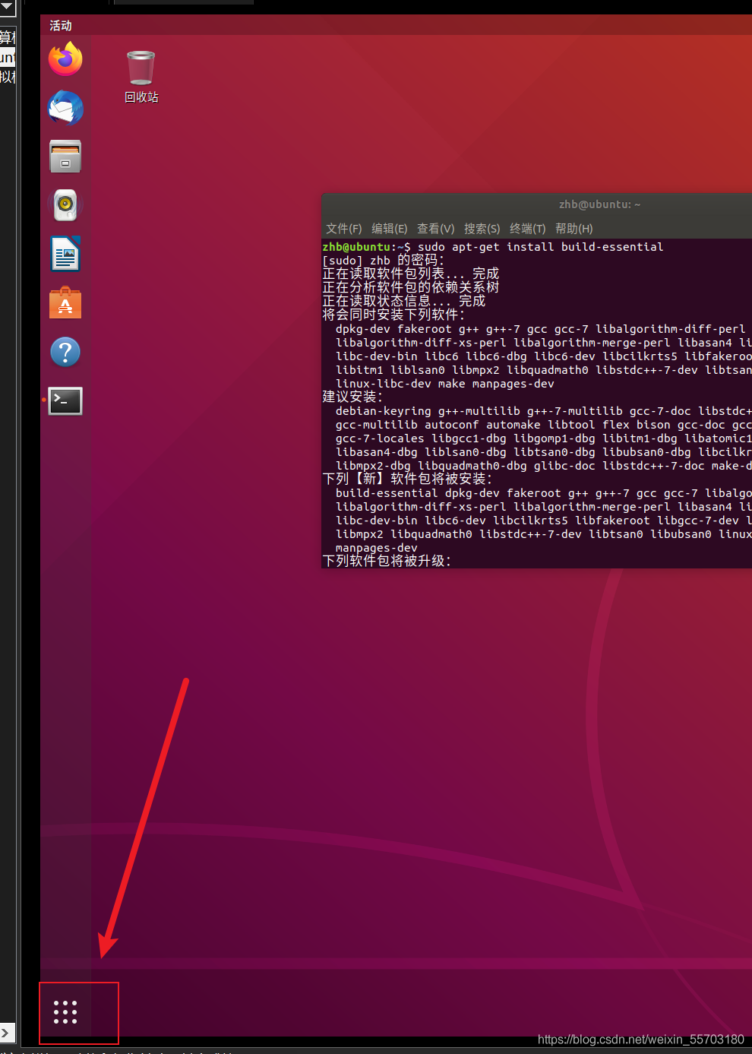The image size is (752, 1054).
Task: Click the 活动 Activities button
Action: 59,25
